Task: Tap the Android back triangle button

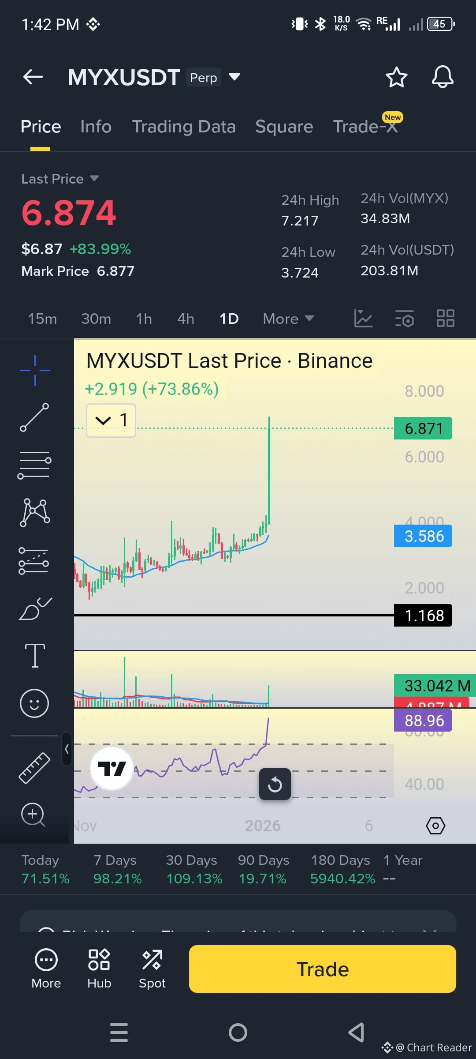Action: pyautogui.click(x=356, y=1033)
